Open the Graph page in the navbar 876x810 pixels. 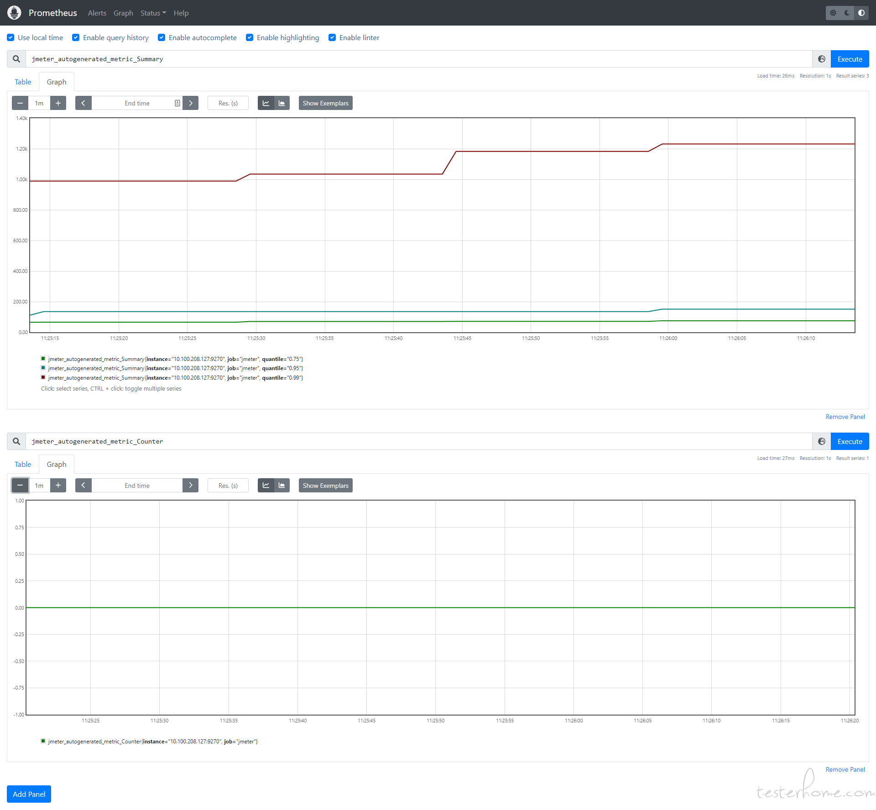point(123,13)
